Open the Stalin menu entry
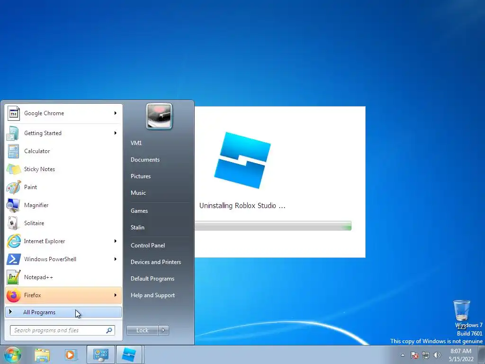This screenshot has height=364, width=485. (x=137, y=227)
